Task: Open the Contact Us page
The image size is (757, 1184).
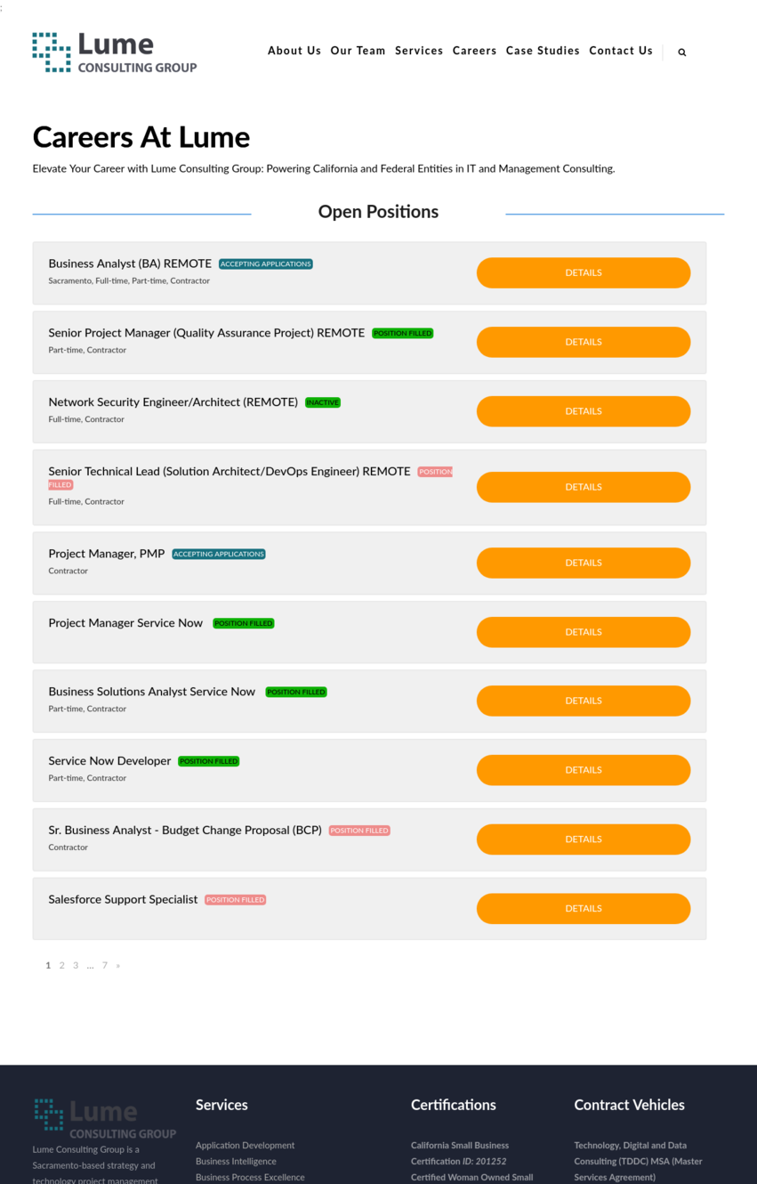Action: (x=621, y=51)
